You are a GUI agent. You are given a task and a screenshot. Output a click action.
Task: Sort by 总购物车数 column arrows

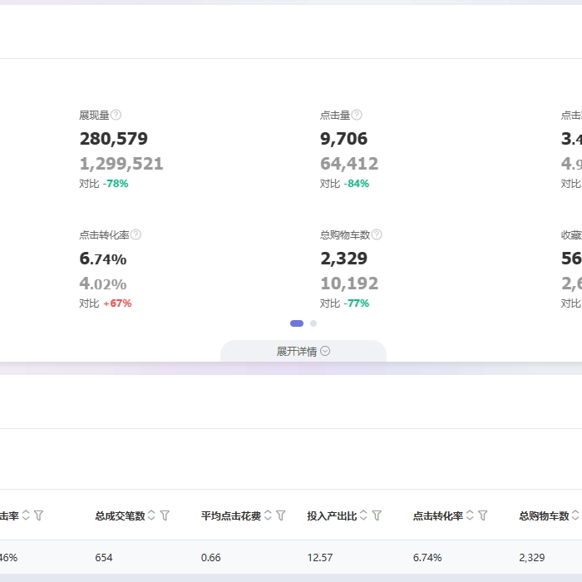pyautogui.click(x=575, y=515)
